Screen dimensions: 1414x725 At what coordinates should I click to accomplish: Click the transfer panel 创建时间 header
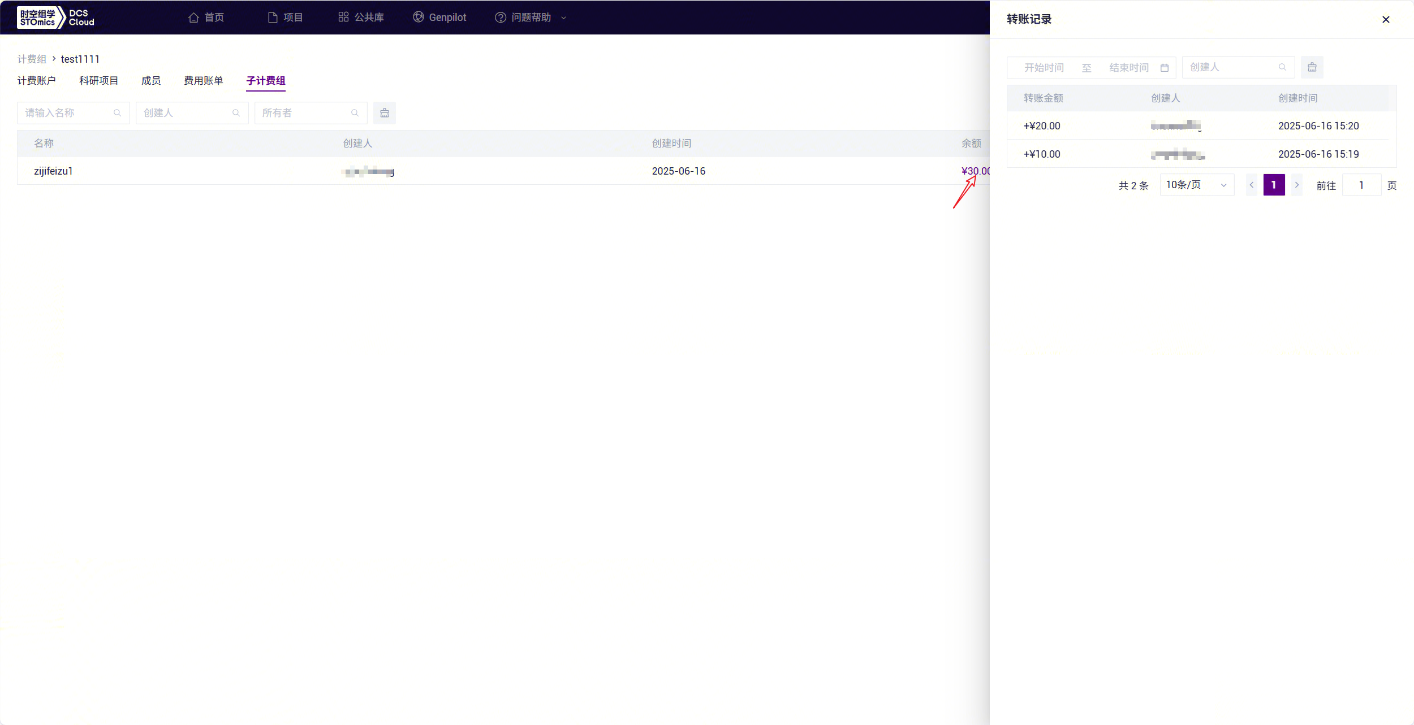tap(1298, 98)
